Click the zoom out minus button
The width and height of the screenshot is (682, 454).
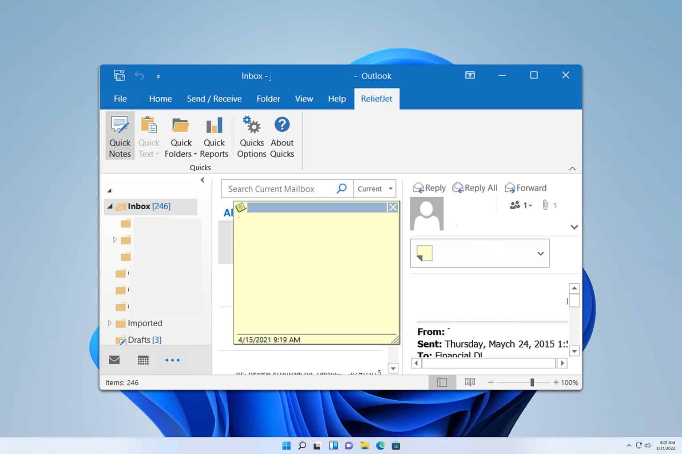tap(491, 382)
